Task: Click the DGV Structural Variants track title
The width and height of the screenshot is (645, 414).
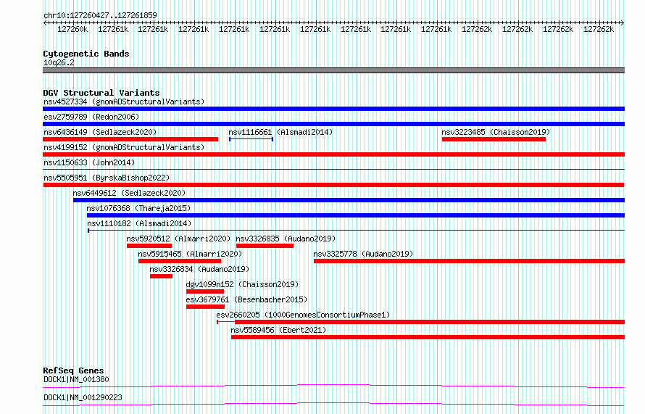Action: [101, 93]
